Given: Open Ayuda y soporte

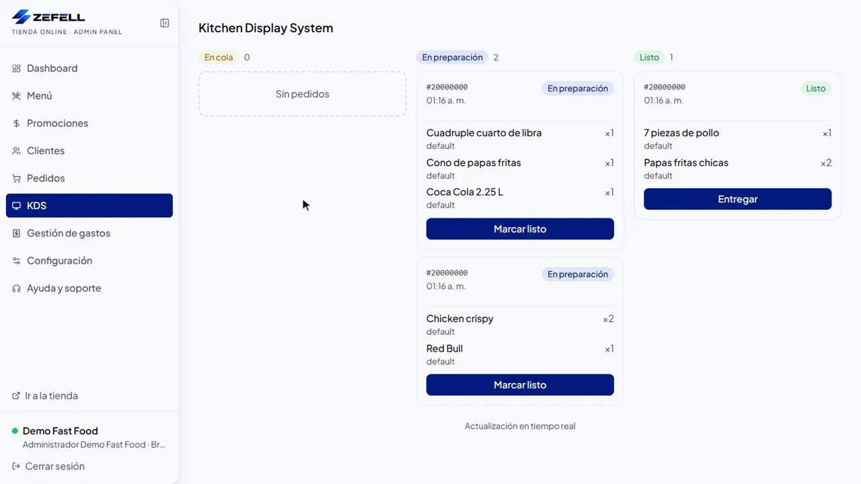Looking at the screenshot, I should [89, 288].
